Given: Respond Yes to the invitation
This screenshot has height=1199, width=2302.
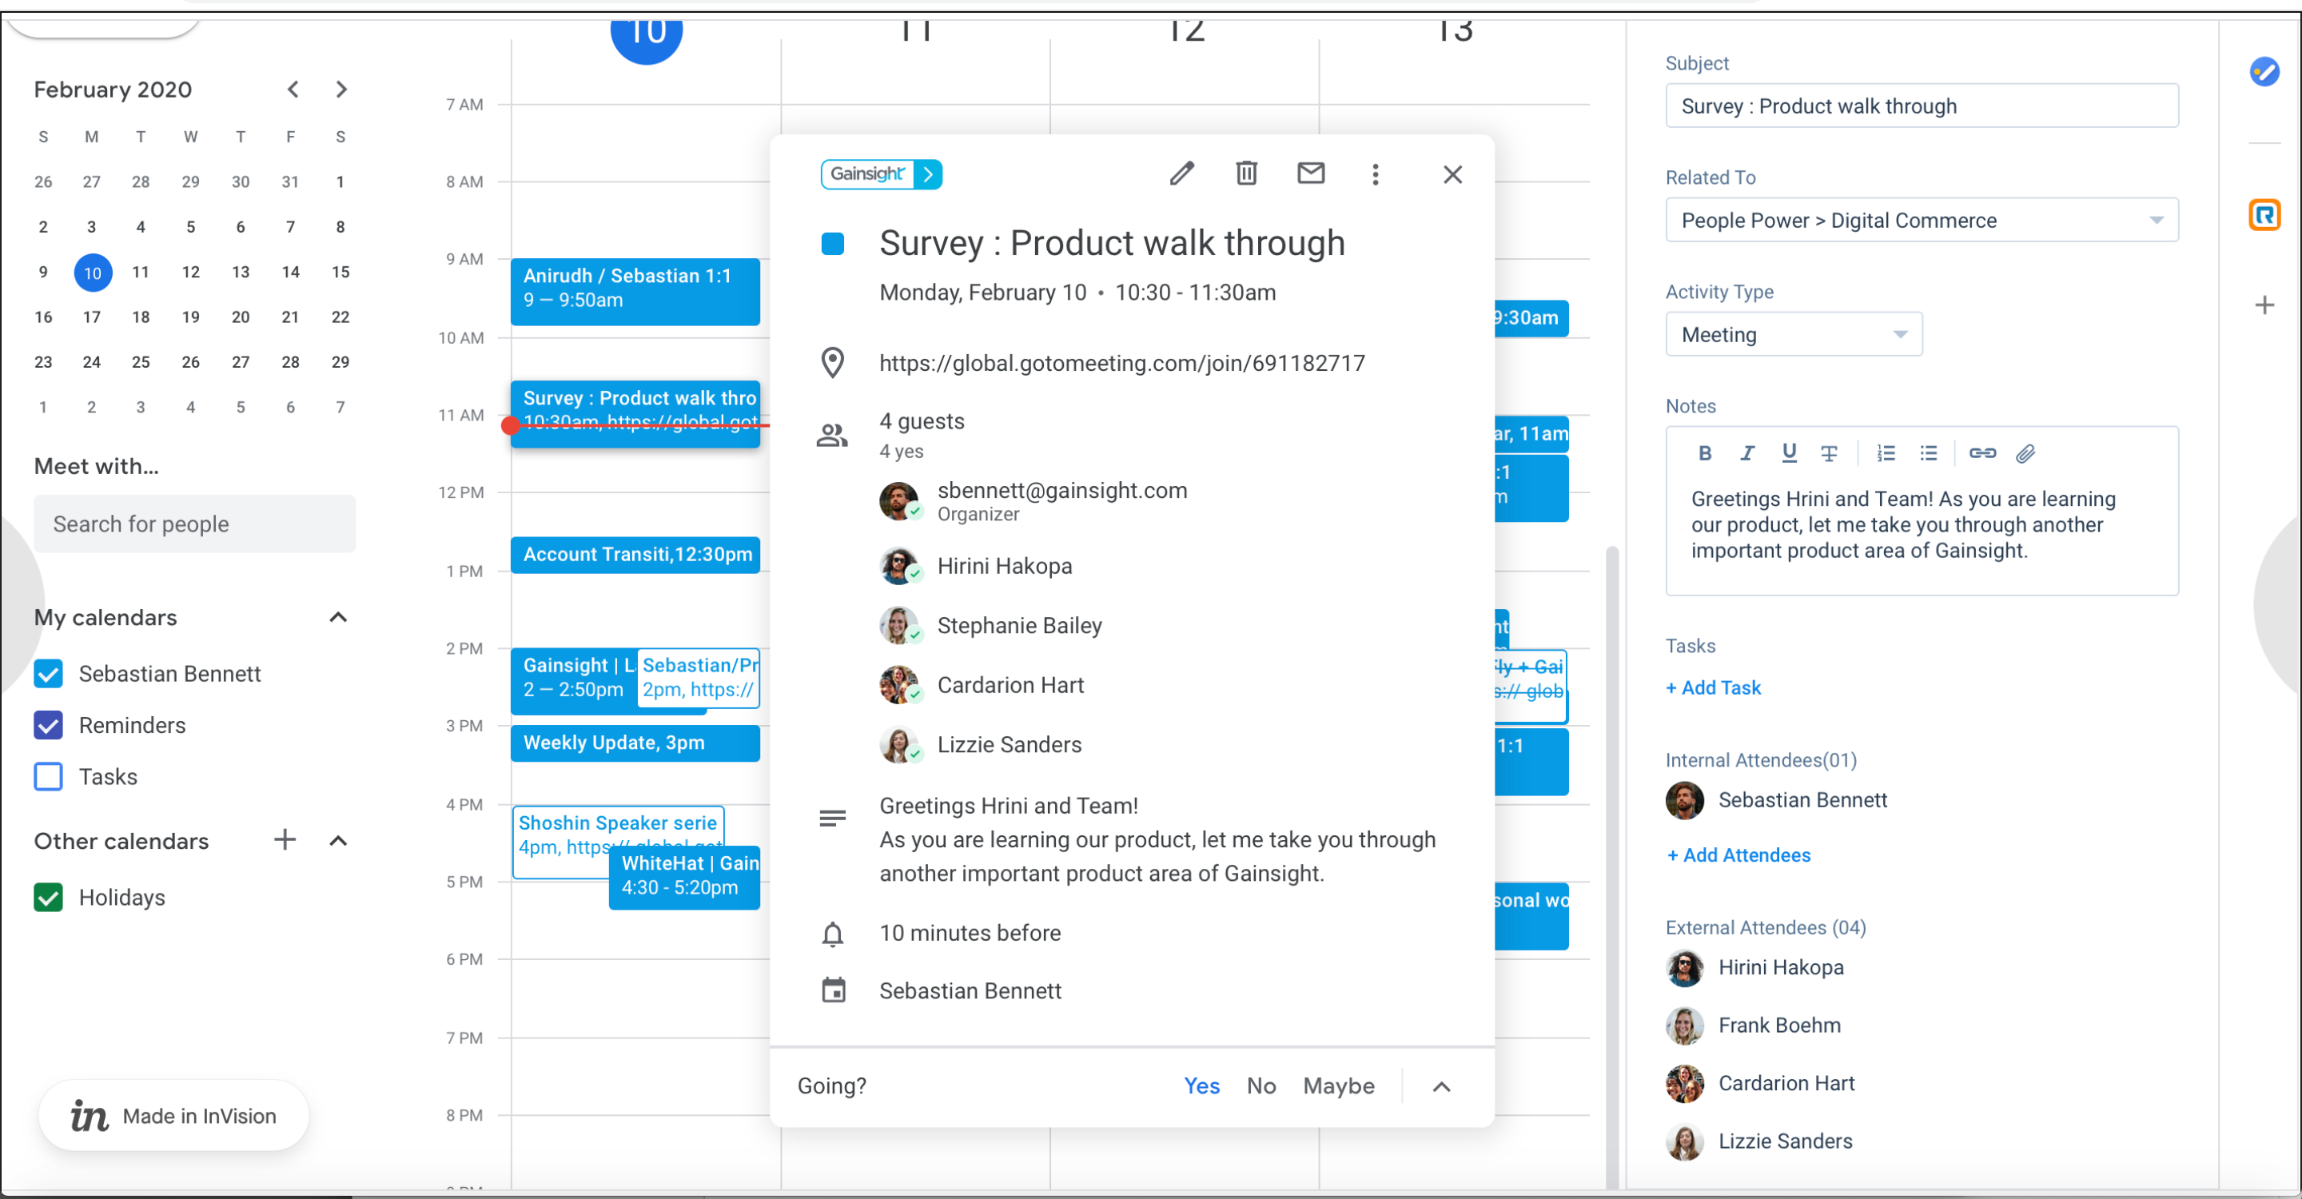Looking at the screenshot, I should click(x=1201, y=1085).
